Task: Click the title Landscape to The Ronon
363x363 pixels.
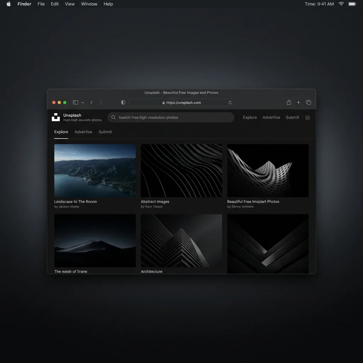Action: pos(76,202)
